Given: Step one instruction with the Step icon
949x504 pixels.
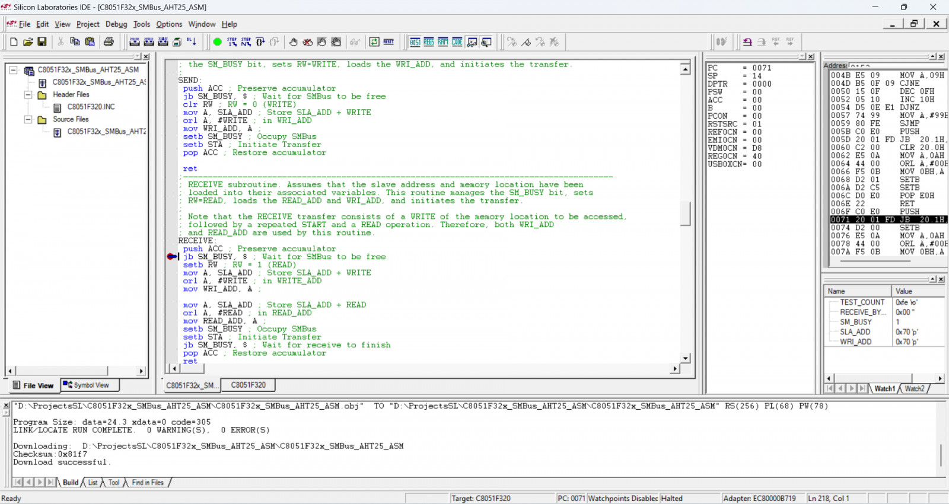Looking at the screenshot, I should click(232, 42).
